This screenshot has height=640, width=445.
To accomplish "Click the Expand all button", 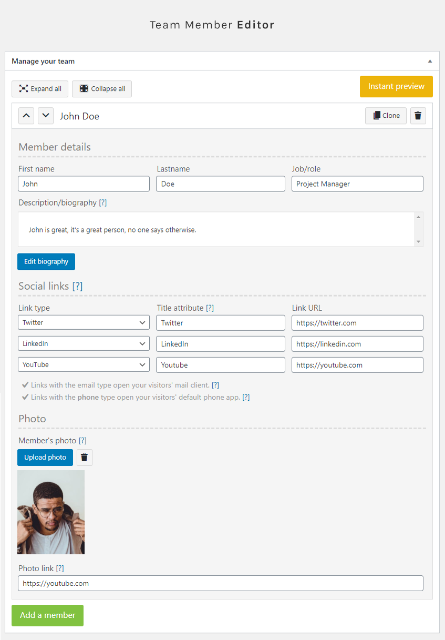I will click(x=40, y=89).
